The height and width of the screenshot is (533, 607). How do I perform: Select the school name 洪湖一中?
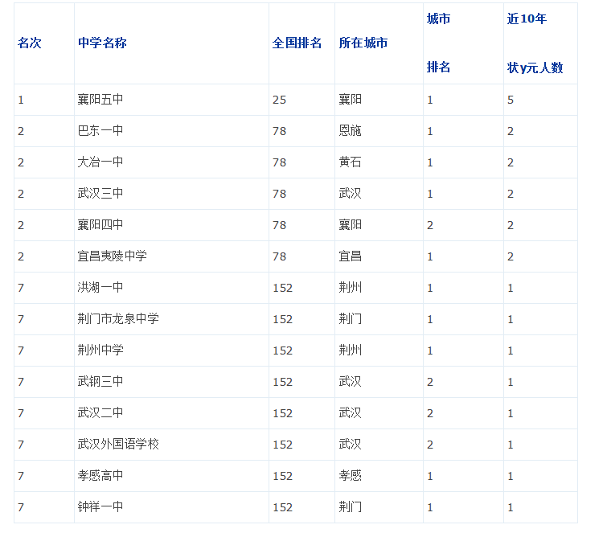pyautogui.click(x=100, y=288)
